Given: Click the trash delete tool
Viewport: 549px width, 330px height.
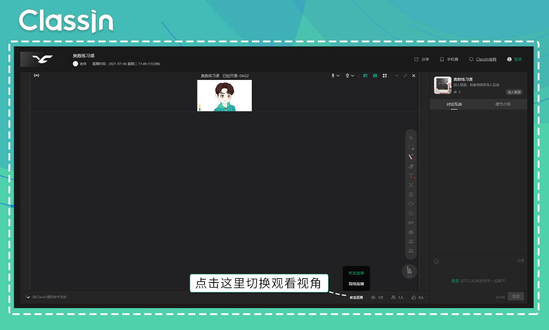Looking at the screenshot, I should (411, 194).
